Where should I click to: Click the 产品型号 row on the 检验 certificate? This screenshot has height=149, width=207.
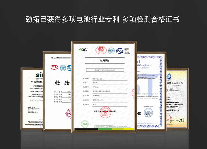pyautogui.click(x=63, y=92)
